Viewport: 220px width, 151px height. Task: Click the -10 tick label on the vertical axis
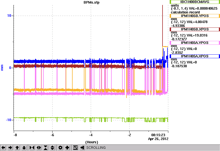[x=9, y=120]
